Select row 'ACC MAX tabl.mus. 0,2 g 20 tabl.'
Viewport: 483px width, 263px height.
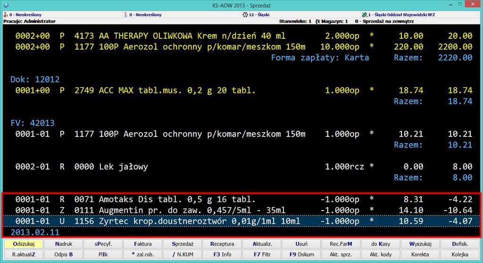(x=241, y=90)
